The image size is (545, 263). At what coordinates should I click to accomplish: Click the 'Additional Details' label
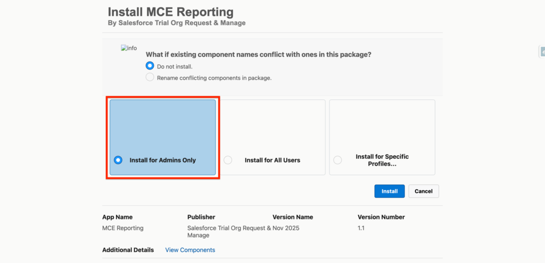128,250
